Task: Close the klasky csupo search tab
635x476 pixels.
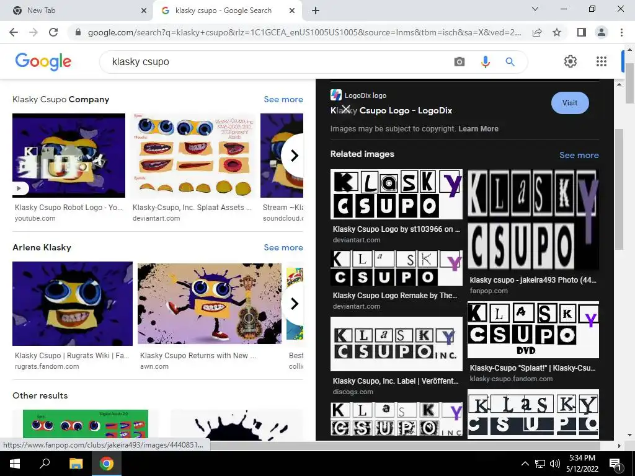Action: [292, 11]
